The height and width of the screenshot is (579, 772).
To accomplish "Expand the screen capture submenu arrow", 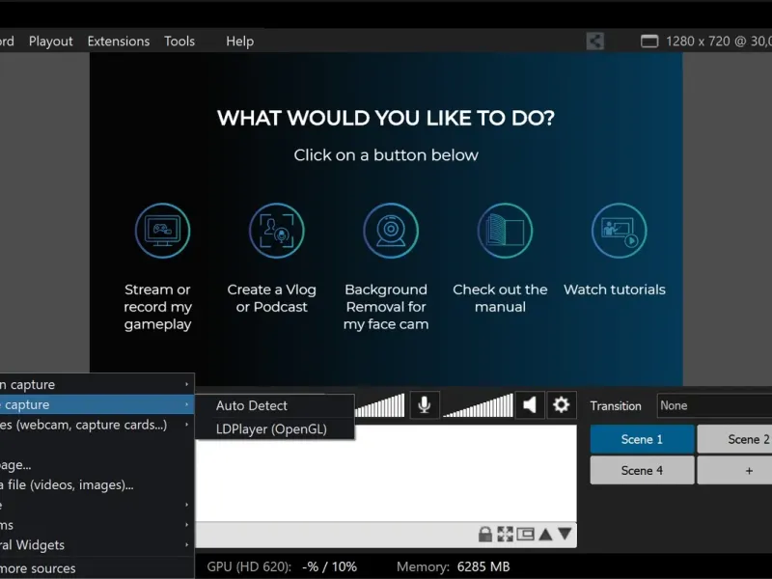I will click(186, 384).
